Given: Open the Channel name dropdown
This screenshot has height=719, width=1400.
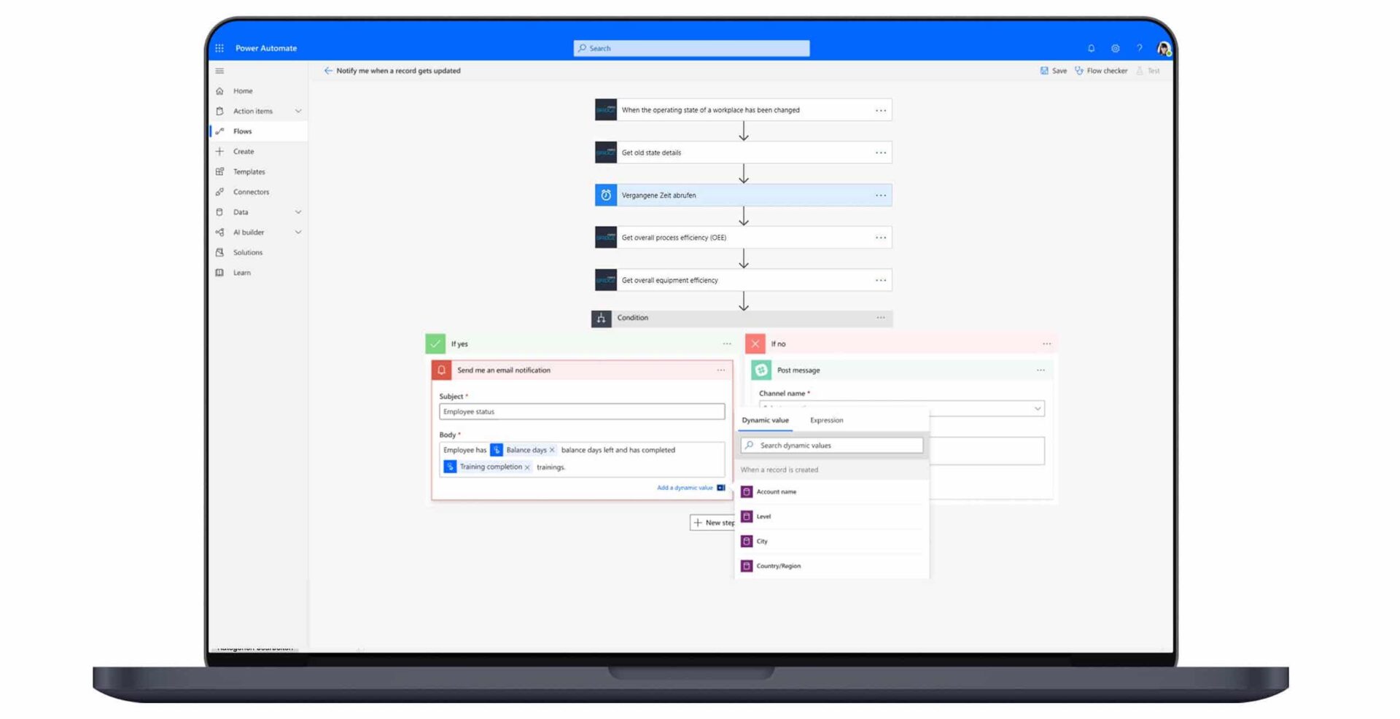Looking at the screenshot, I should pyautogui.click(x=1037, y=408).
